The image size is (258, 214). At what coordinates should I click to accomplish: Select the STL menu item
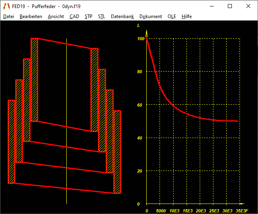click(101, 16)
